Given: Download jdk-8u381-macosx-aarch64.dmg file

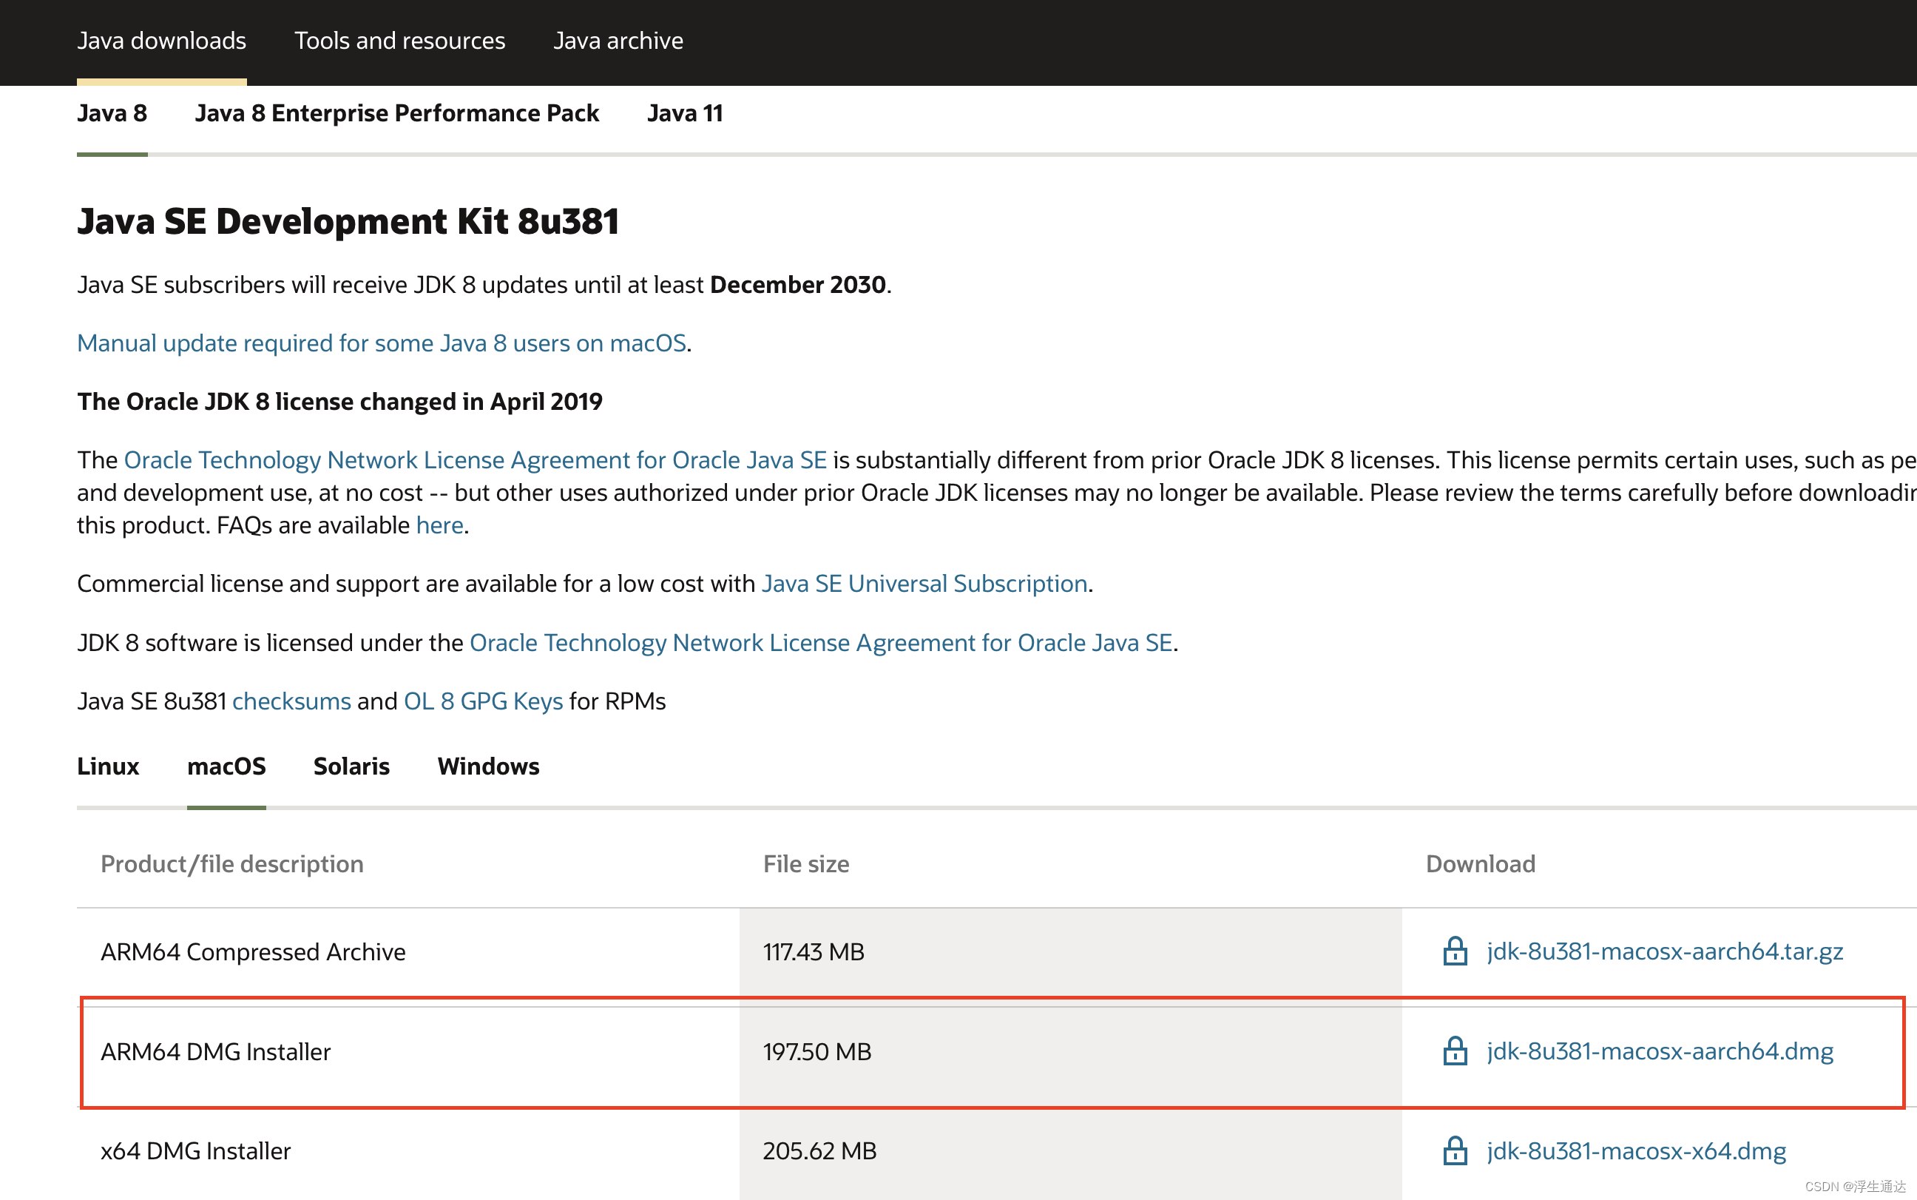Looking at the screenshot, I should 1659,1051.
